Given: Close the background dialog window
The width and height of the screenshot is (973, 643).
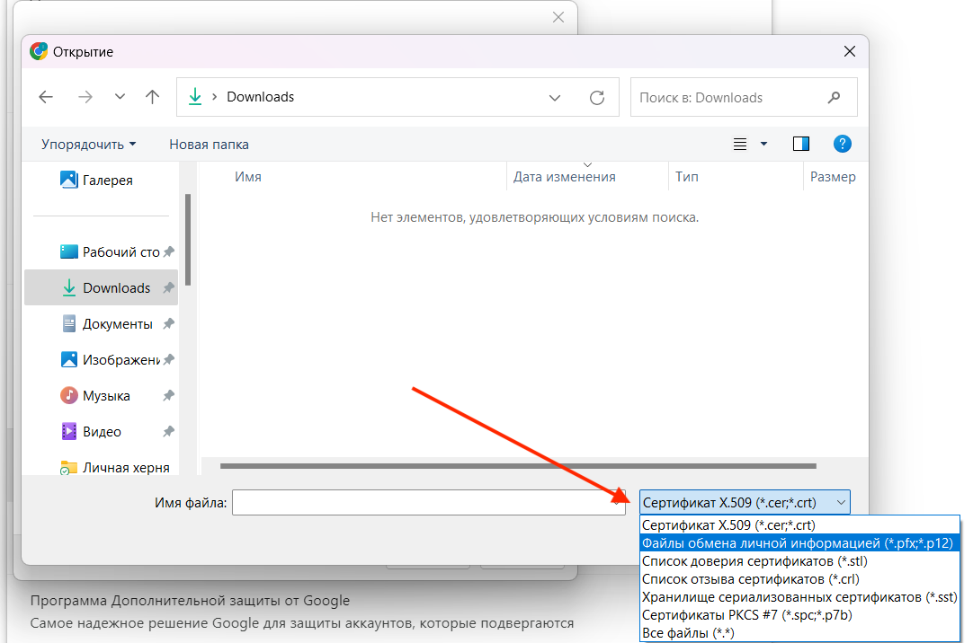Looking at the screenshot, I should click(x=558, y=17).
